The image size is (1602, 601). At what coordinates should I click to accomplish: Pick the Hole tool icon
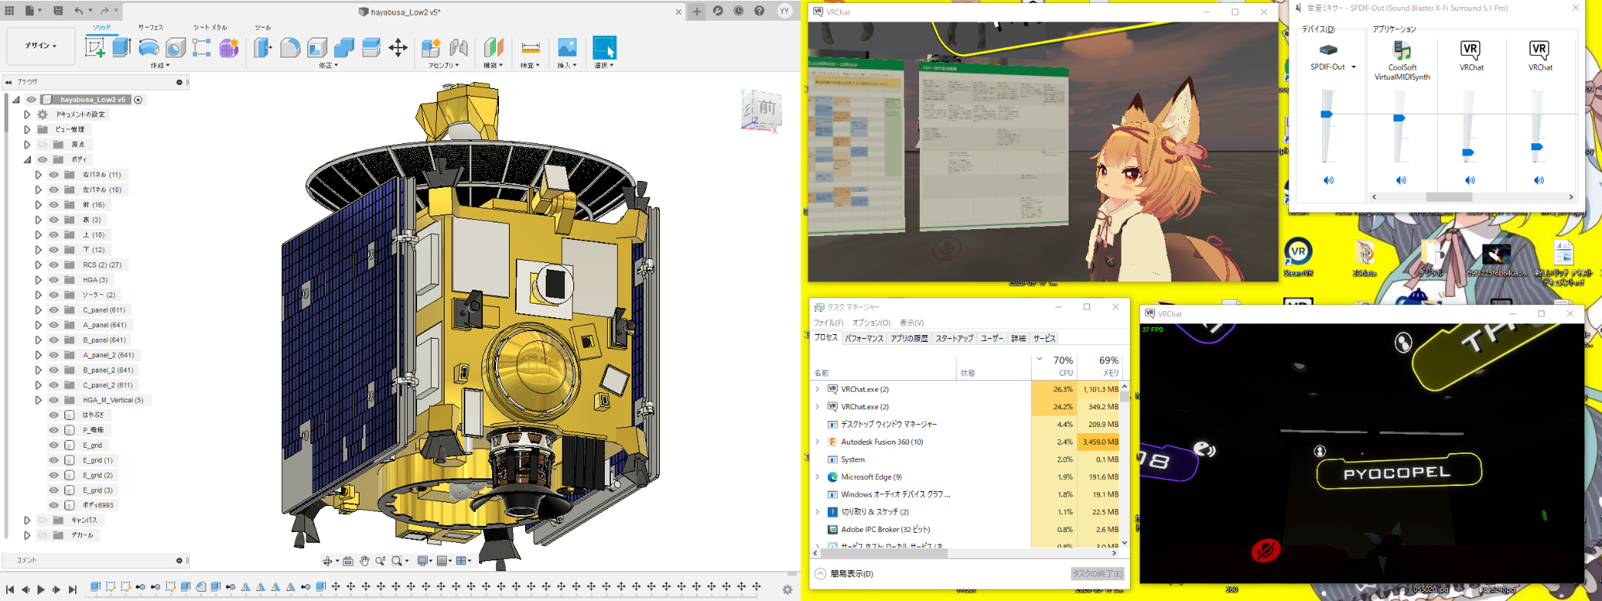176,48
